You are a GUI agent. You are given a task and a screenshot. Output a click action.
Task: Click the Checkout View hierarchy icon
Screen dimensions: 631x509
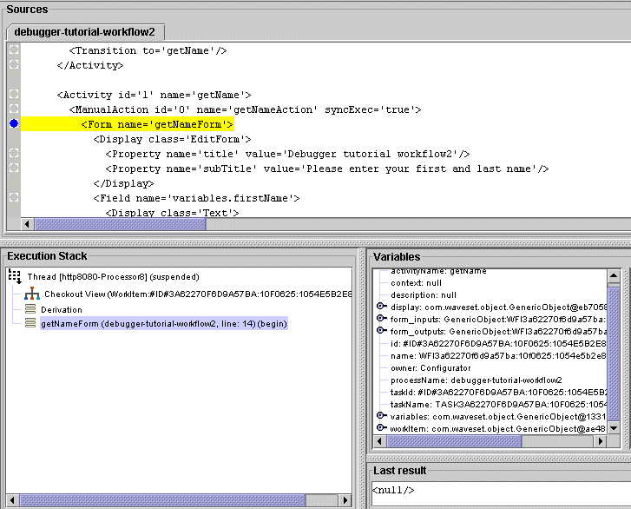pyautogui.click(x=32, y=294)
